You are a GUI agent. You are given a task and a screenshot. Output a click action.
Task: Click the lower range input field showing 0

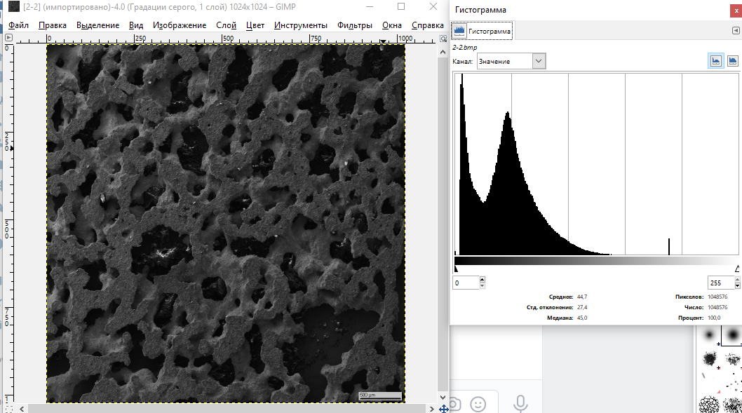point(465,283)
